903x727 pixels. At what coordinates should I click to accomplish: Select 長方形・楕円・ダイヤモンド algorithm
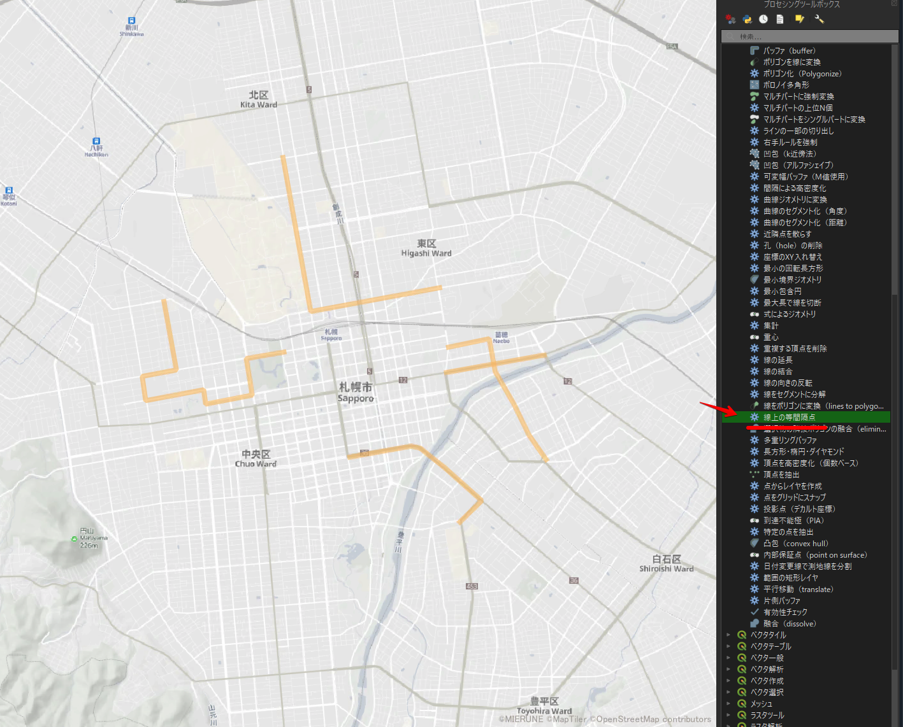pyautogui.click(x=804, y=451)
